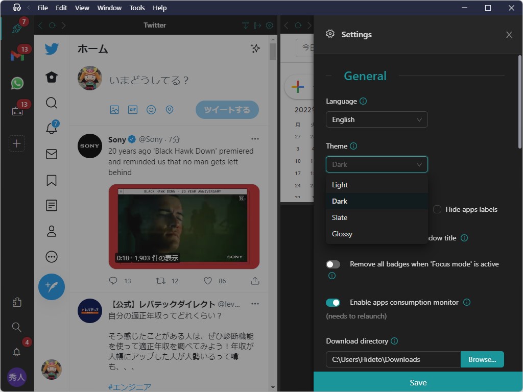Open the Tools menu
This screenshot has height=392, width=523.
[136, 8]
